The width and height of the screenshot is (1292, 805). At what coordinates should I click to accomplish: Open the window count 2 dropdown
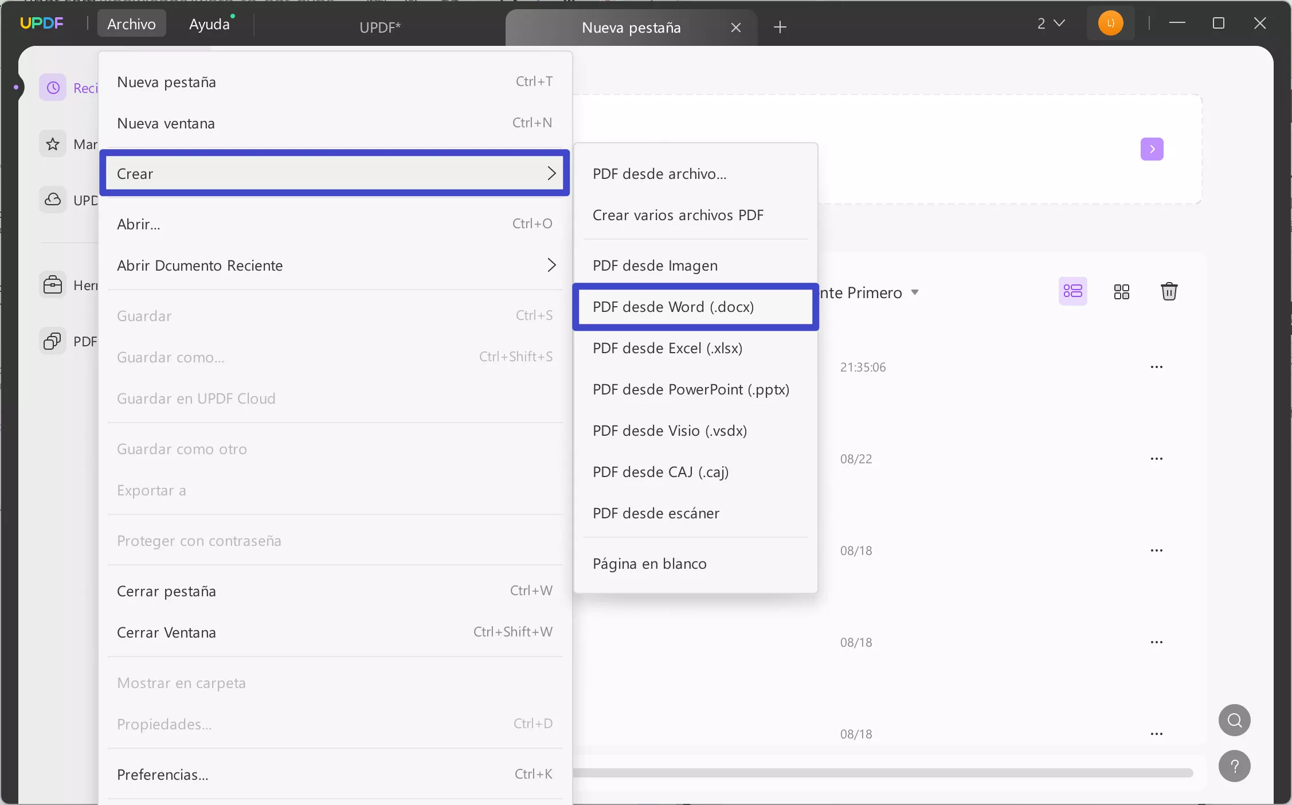pyautogui.click(x=1051, y=24)
